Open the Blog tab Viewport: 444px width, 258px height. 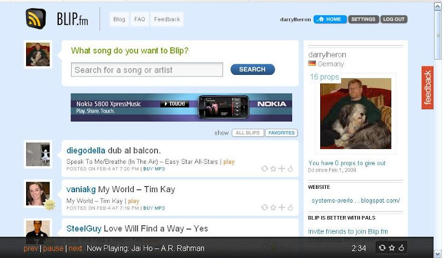coord(119,19)
